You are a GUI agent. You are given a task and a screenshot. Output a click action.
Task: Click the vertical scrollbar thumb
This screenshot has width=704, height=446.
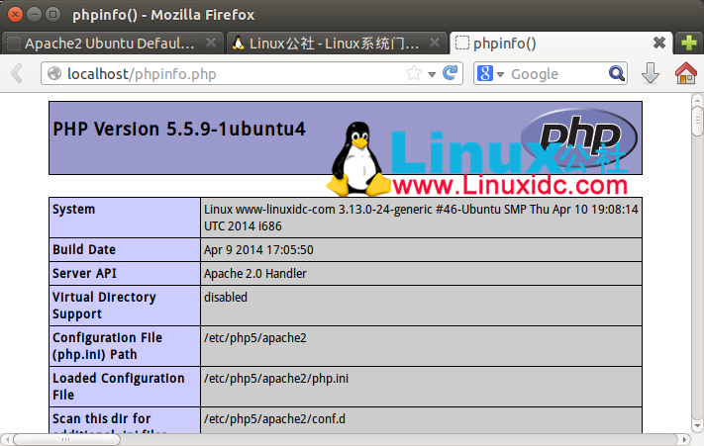click(697, 121)
